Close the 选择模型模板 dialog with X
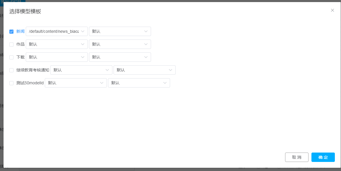Image resolution: width=341 pixels, height=171 pixels. pos(333,10)
